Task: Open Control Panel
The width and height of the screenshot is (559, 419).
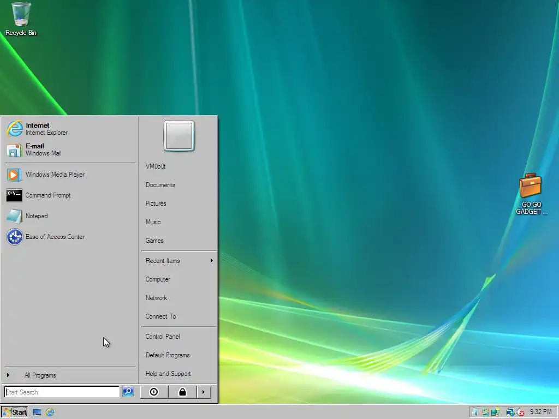Action: (179, 337)
